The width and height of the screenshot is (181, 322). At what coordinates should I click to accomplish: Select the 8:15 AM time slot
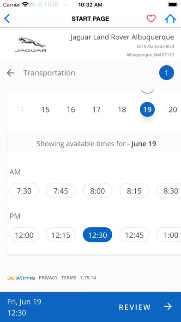(x=134, y=191)
